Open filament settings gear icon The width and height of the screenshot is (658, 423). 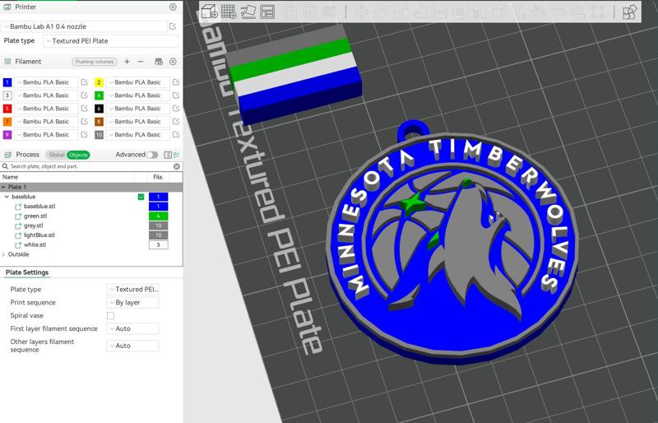173,62
